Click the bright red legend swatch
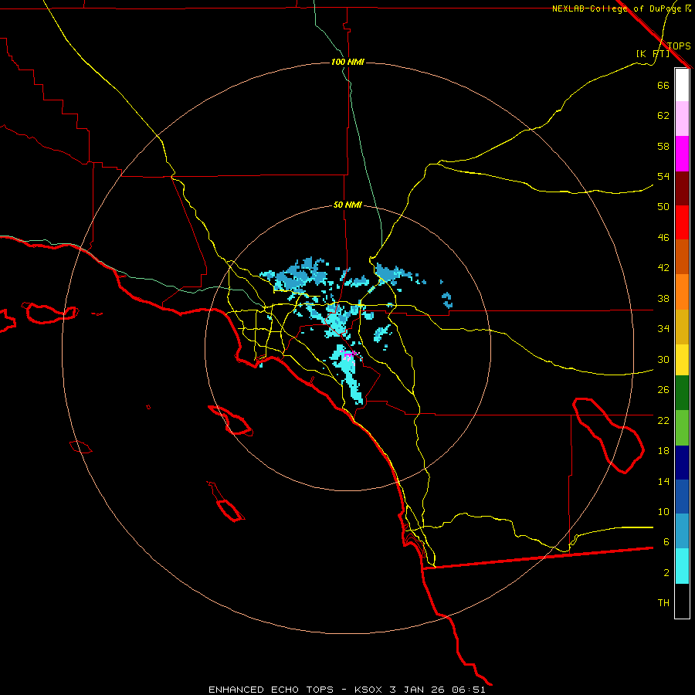The image size is (695, 695). point(682,222)
